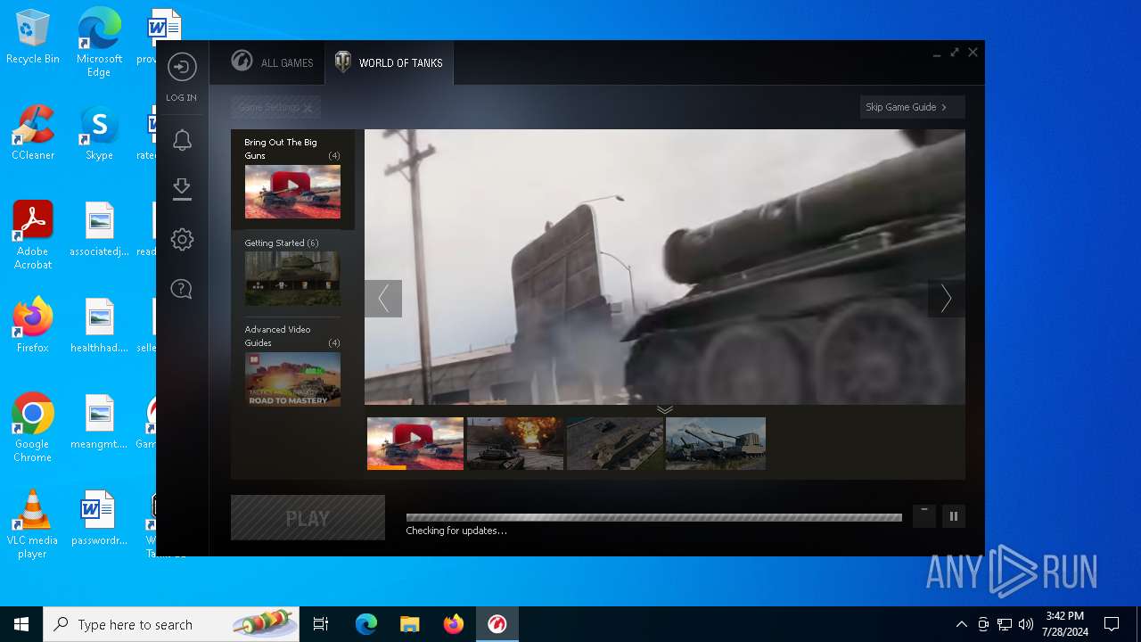The image size is (1141, 642).
Task: Open the Action Center notifications
Action: pos(1112,624)
